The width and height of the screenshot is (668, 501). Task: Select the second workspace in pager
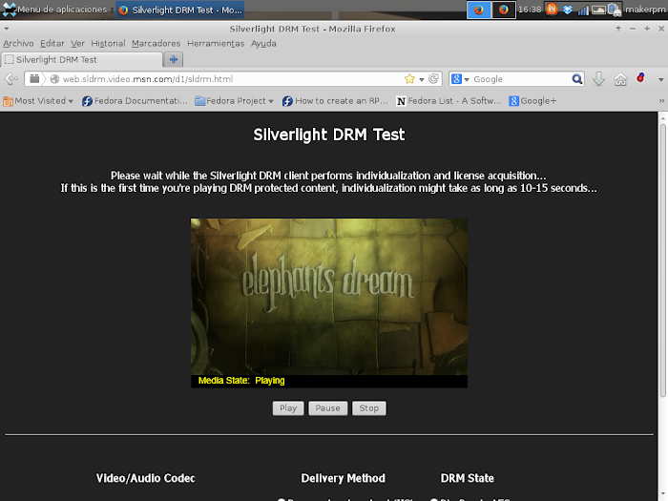(x=504, y=10)
